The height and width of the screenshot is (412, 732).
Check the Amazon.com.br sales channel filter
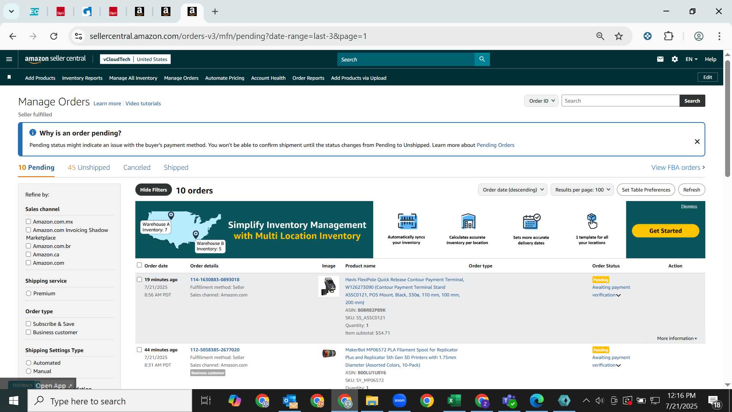pos(28,246)
